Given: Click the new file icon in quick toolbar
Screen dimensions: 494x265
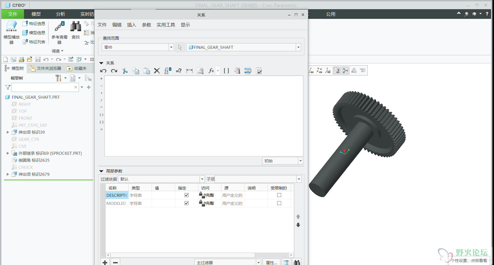Looking at the screenshot, I should (x=6, y=59).
